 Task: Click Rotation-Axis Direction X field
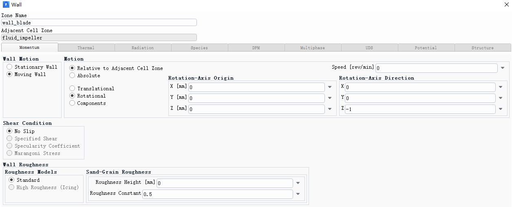[x=420, y=87]
